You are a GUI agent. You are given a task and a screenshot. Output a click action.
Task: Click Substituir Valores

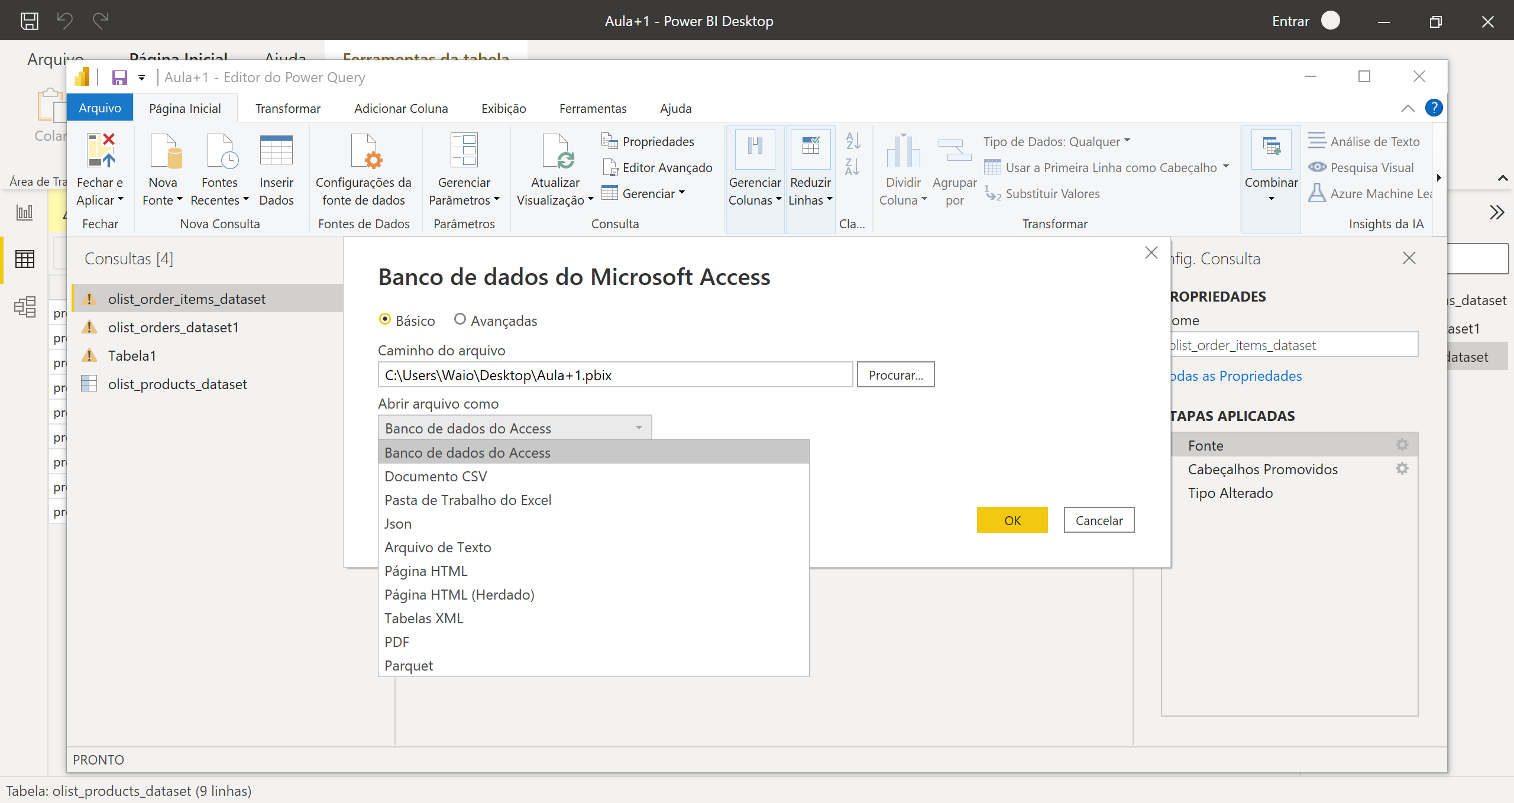(x=1042, y=193)
